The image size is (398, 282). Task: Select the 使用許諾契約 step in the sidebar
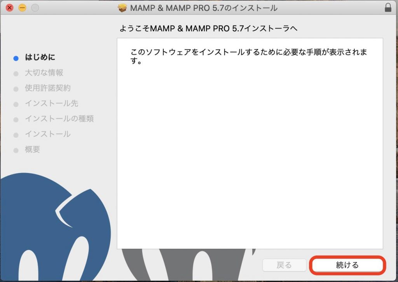(x=48, y=88)
